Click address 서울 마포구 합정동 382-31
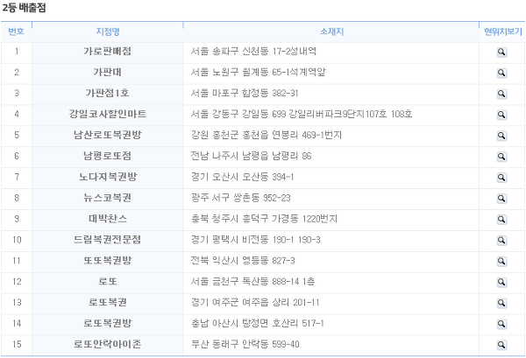Screen dimensions: 526x358 pyautogui.click(x=245, y=93)
